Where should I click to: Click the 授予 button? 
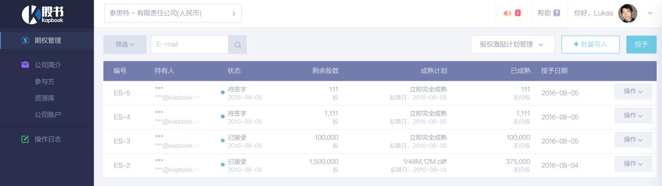coord(641,44)
